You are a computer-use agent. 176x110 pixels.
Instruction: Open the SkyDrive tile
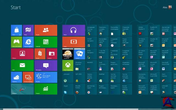16,77
